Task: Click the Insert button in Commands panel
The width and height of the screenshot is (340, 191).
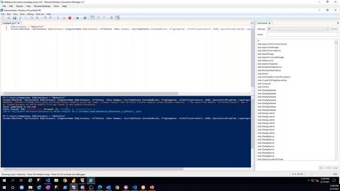Action: click(x=328, y=168)
